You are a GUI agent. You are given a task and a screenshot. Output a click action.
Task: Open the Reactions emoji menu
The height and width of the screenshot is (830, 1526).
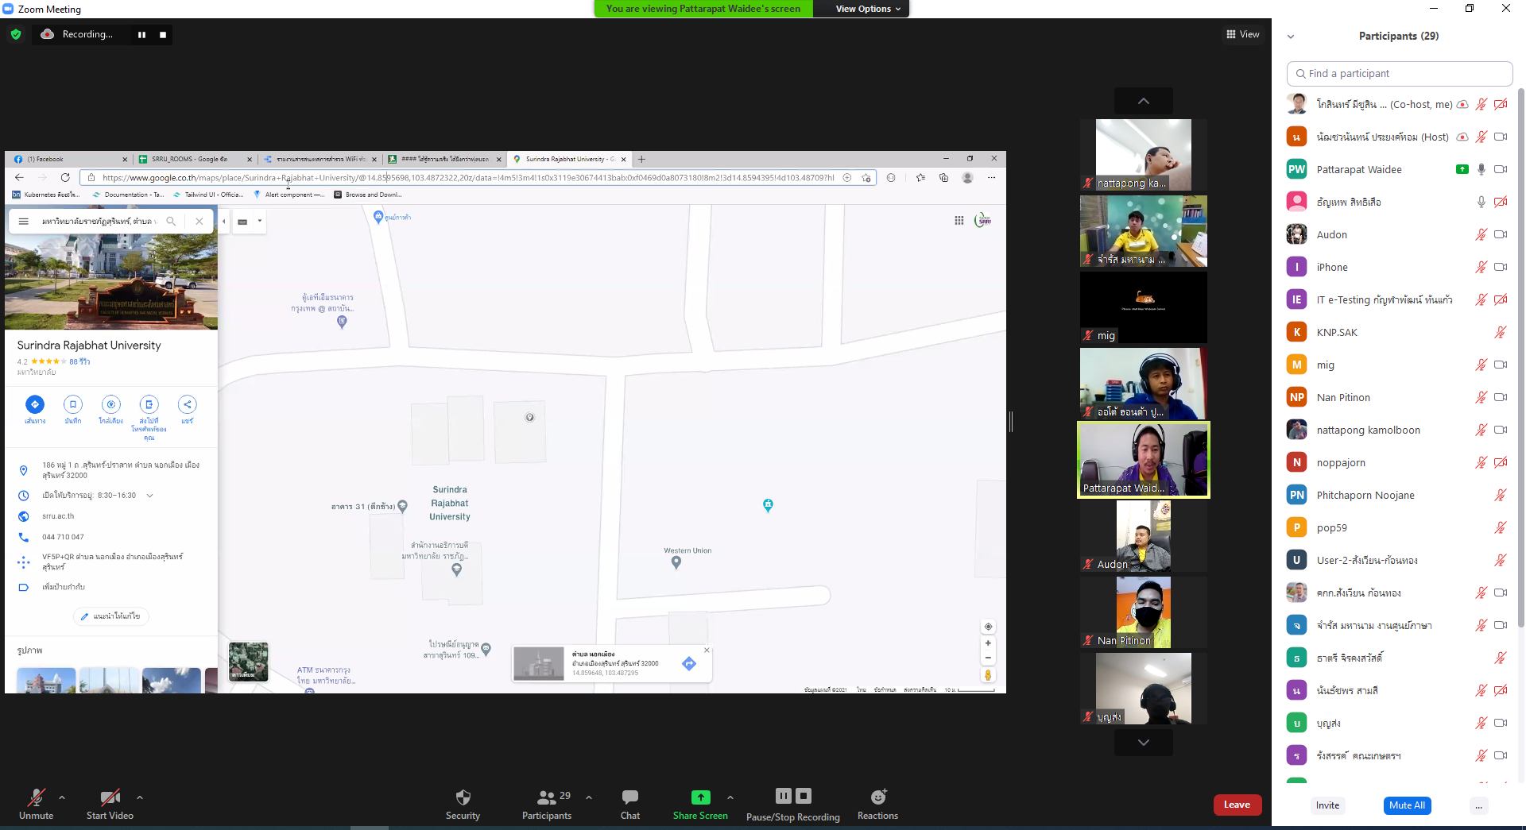pos(877,797)
